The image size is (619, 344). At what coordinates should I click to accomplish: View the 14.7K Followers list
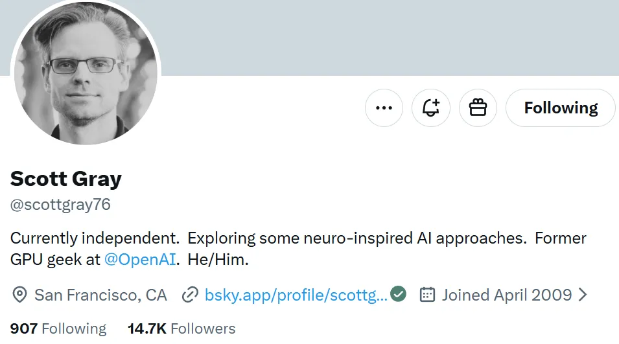[181, 328]
